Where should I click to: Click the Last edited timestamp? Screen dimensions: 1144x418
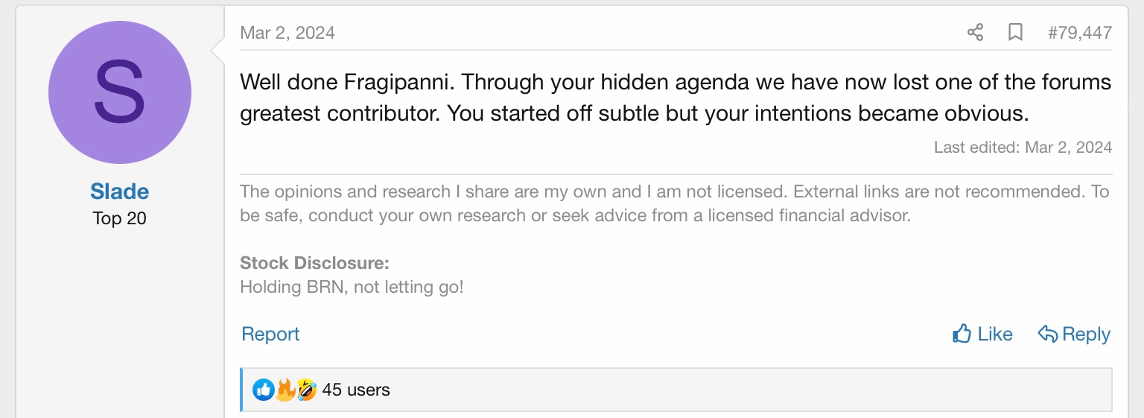1023,148
